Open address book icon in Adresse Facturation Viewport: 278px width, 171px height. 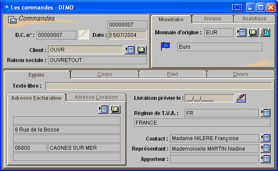point(115,109)
